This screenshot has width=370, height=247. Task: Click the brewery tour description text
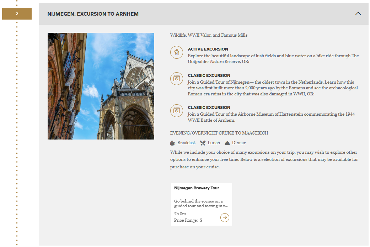[x=201, y=204]
